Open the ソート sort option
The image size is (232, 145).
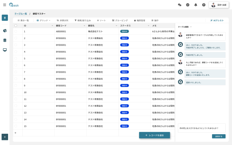(101, 20)
